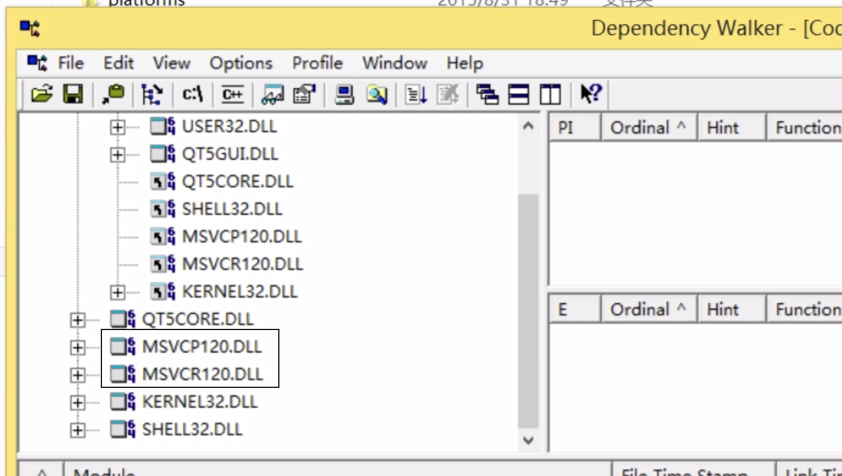Click the Save floppy disk toolbar icon
Image resolution: width=842 pixels, height=476 pixels.
[x=73, y=94]
